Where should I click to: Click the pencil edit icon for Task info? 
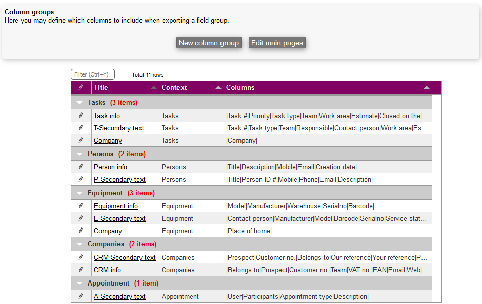(x=81, y=116)
